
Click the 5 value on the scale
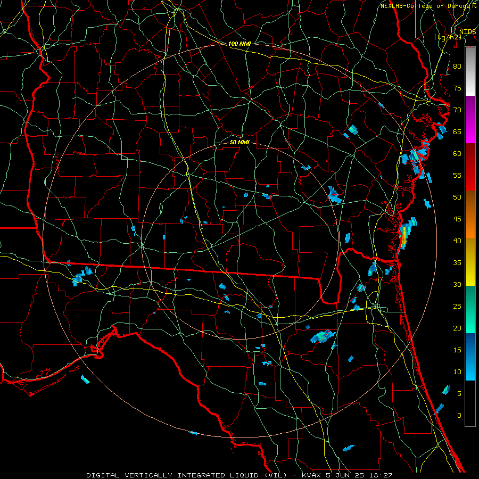[x=459, y=394]
